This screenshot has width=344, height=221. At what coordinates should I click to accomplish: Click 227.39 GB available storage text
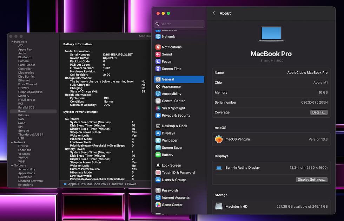coord(302,207)
